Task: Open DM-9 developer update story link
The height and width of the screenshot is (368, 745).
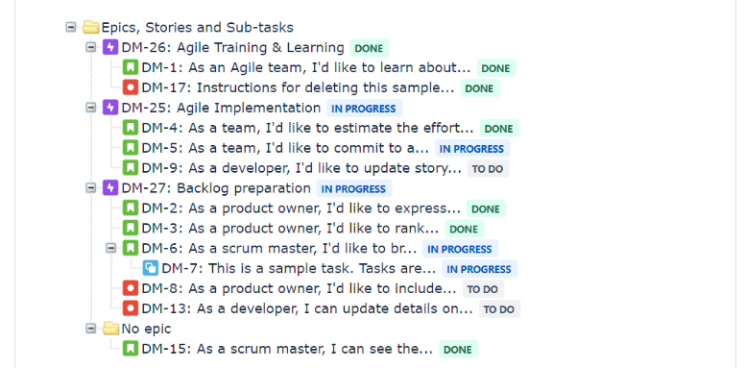Action: [x=301, y=168]
